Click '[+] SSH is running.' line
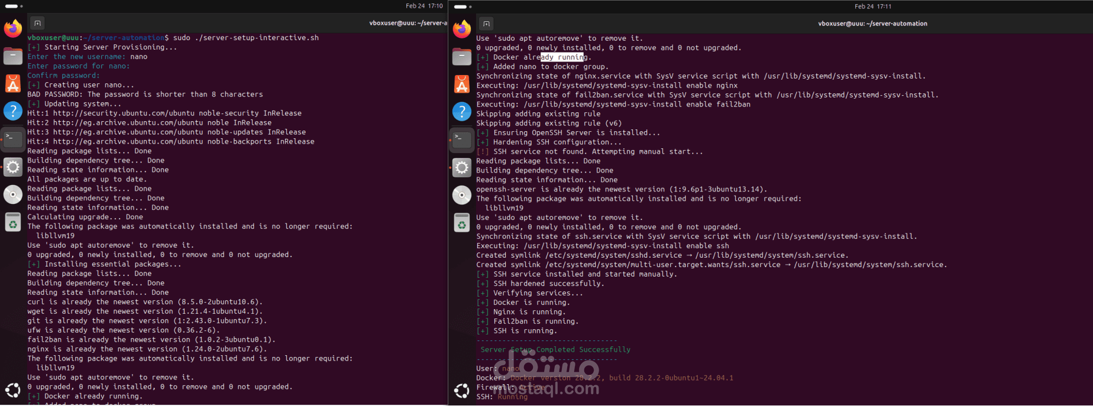Viewport: 1093px width, 406px height. click(x=517, y=331)
